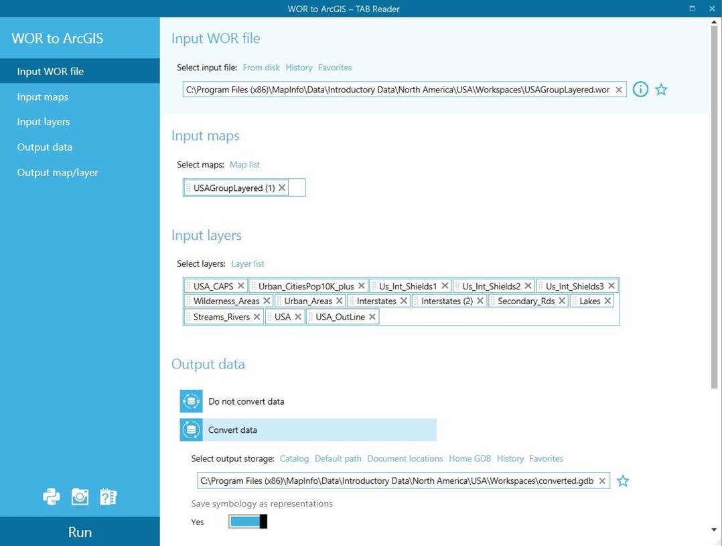Remove the USA_CAPS layer tag
This screenshot has height=546, width=722.
[241, 286]
